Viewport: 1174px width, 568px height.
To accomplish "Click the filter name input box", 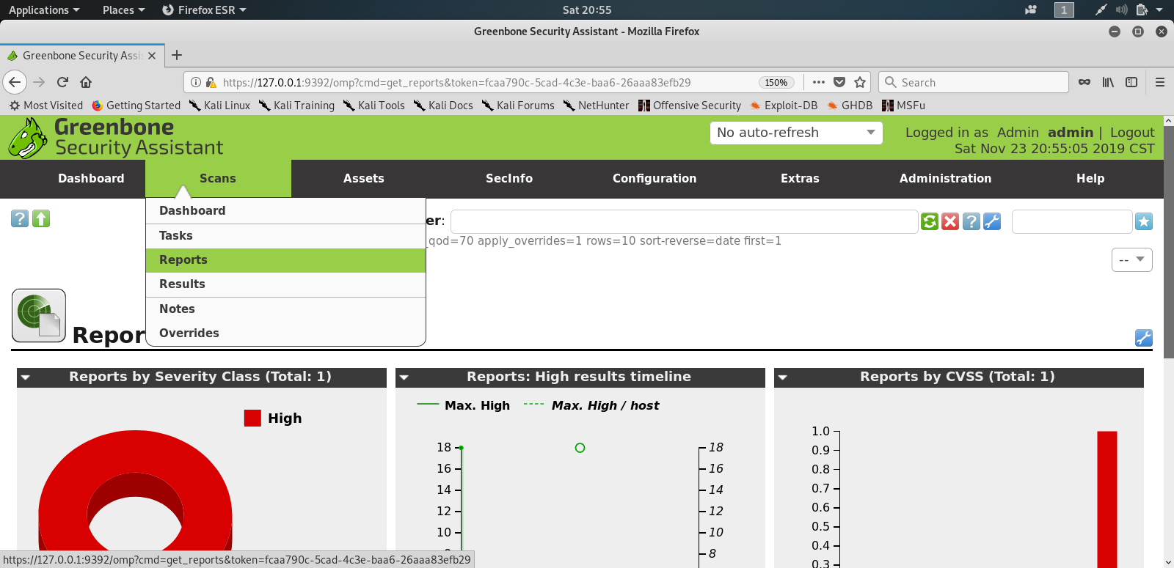I will coord(1072,221).
